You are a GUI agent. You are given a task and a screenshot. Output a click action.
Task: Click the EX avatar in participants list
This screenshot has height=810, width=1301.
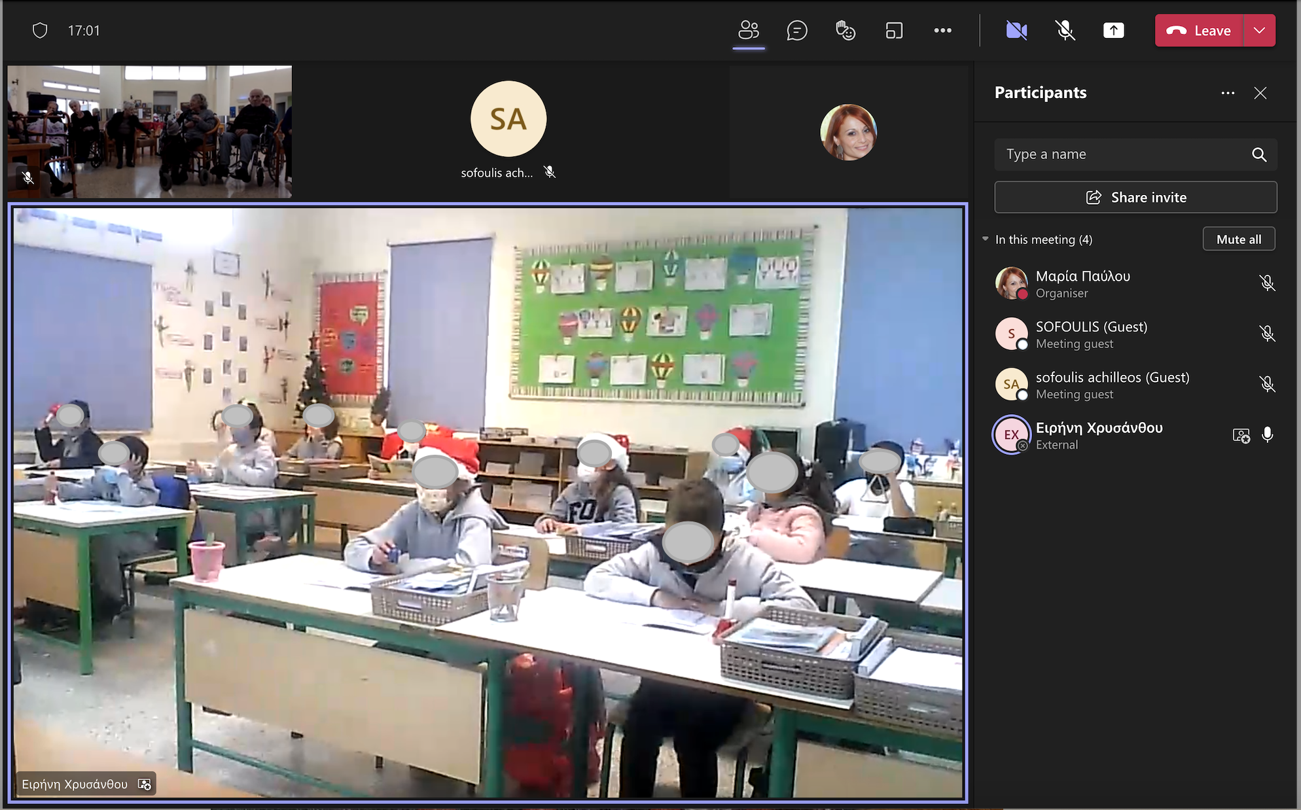1011,434
